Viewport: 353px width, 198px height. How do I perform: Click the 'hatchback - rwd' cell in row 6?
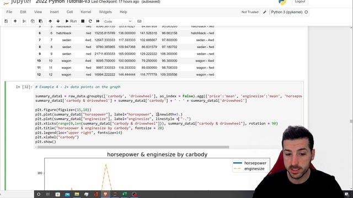point(202,33)
